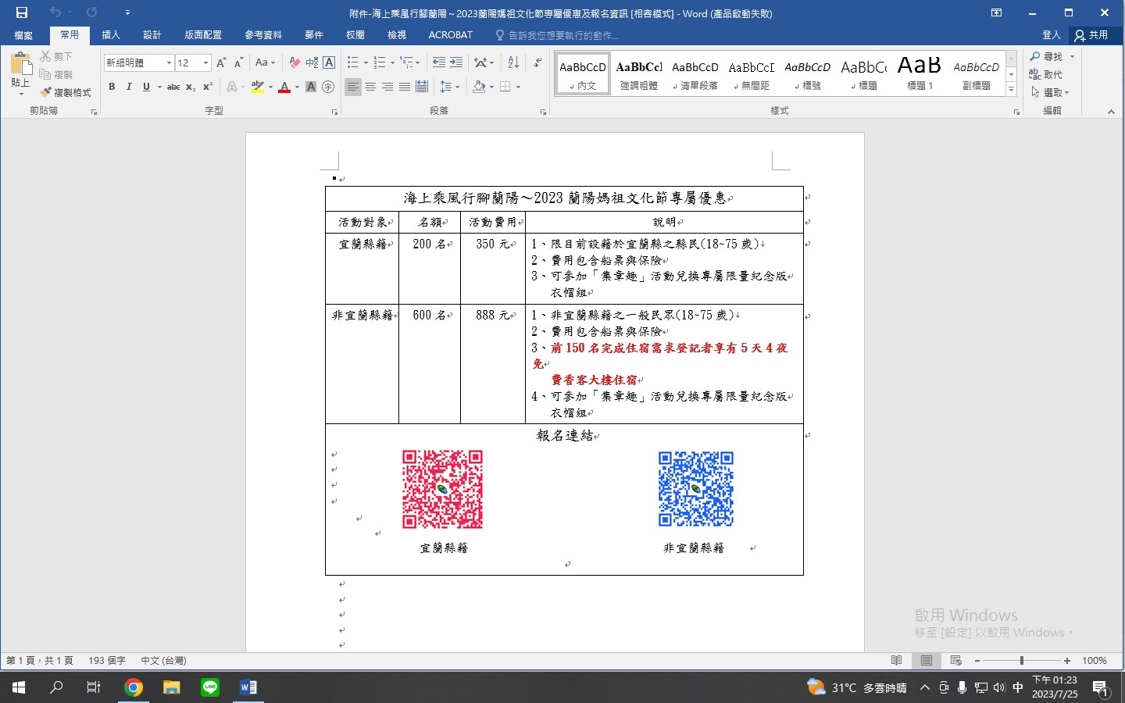The image size is (1125, 703).
Task: Toggle show paragraph marks
Action: point(537,62)
